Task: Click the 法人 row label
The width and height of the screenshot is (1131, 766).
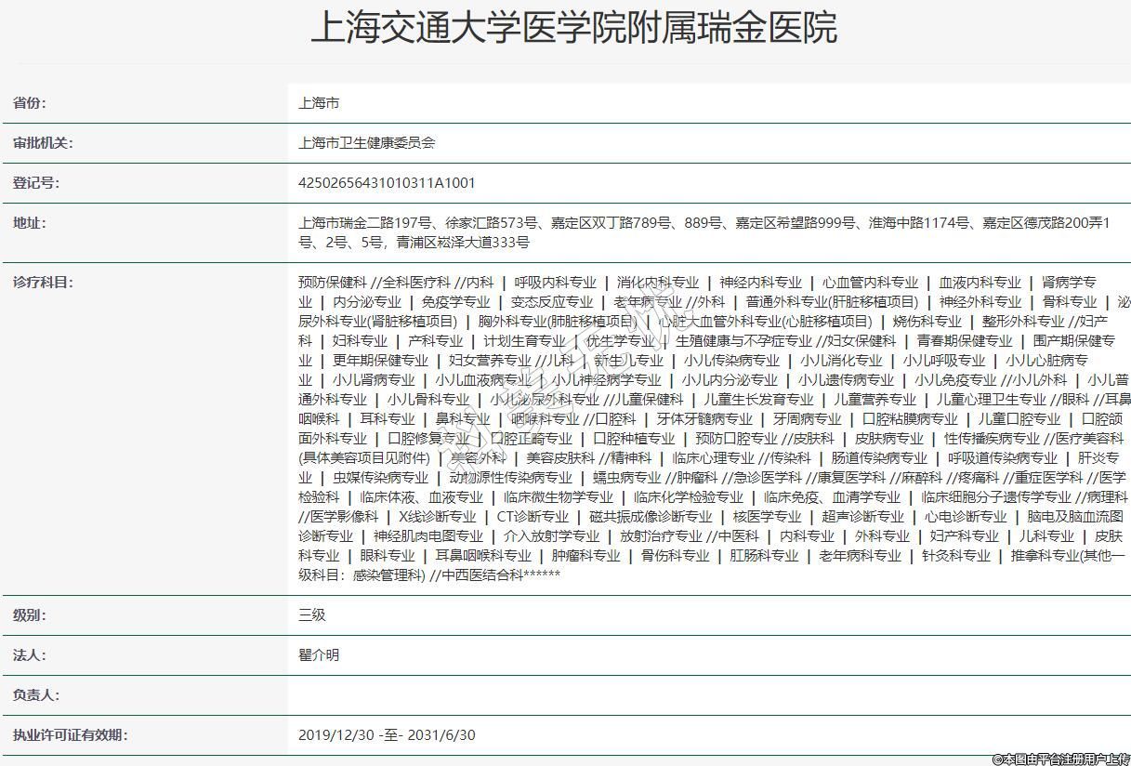Action: coord(29,655)
